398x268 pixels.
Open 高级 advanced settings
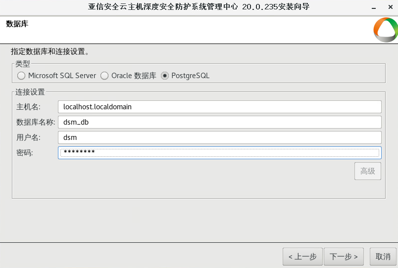367,171
